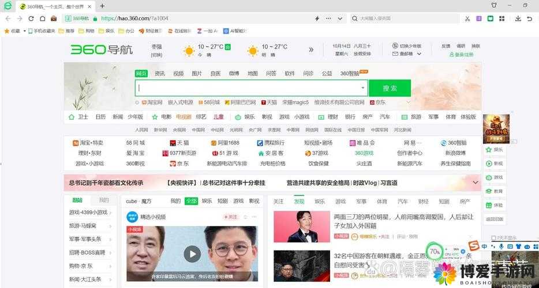Open the browser home page icon
The image size is (539, 288).
pyautogui.click(x=43, y=18)
